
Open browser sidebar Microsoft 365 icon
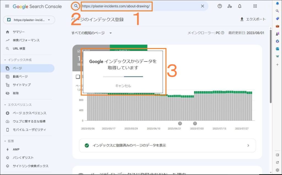point(277,41)
